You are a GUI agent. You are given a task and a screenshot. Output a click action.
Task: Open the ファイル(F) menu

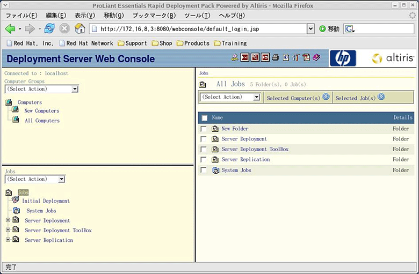point(21,16)
